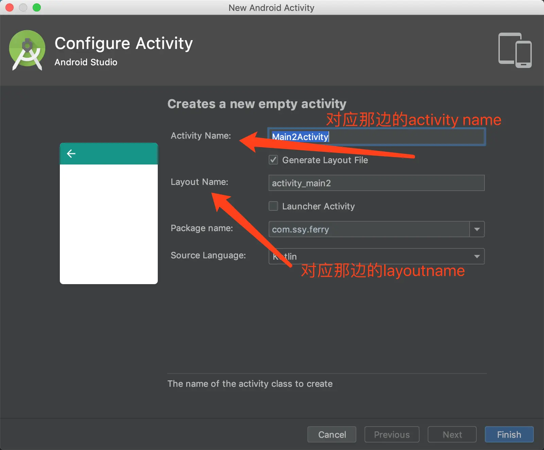Focus the Activity Name input field

[376, 137]
